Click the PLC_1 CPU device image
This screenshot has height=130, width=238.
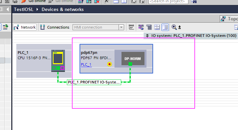[x=58, y=61]
